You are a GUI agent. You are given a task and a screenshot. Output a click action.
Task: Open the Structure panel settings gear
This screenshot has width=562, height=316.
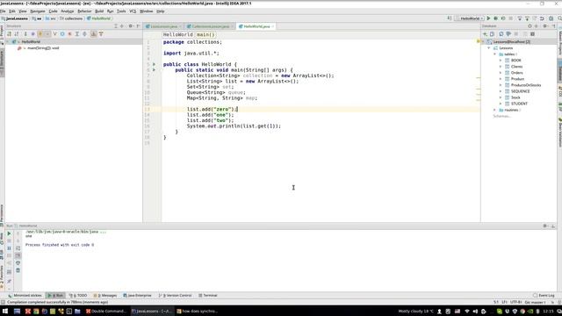click(131, 26)
